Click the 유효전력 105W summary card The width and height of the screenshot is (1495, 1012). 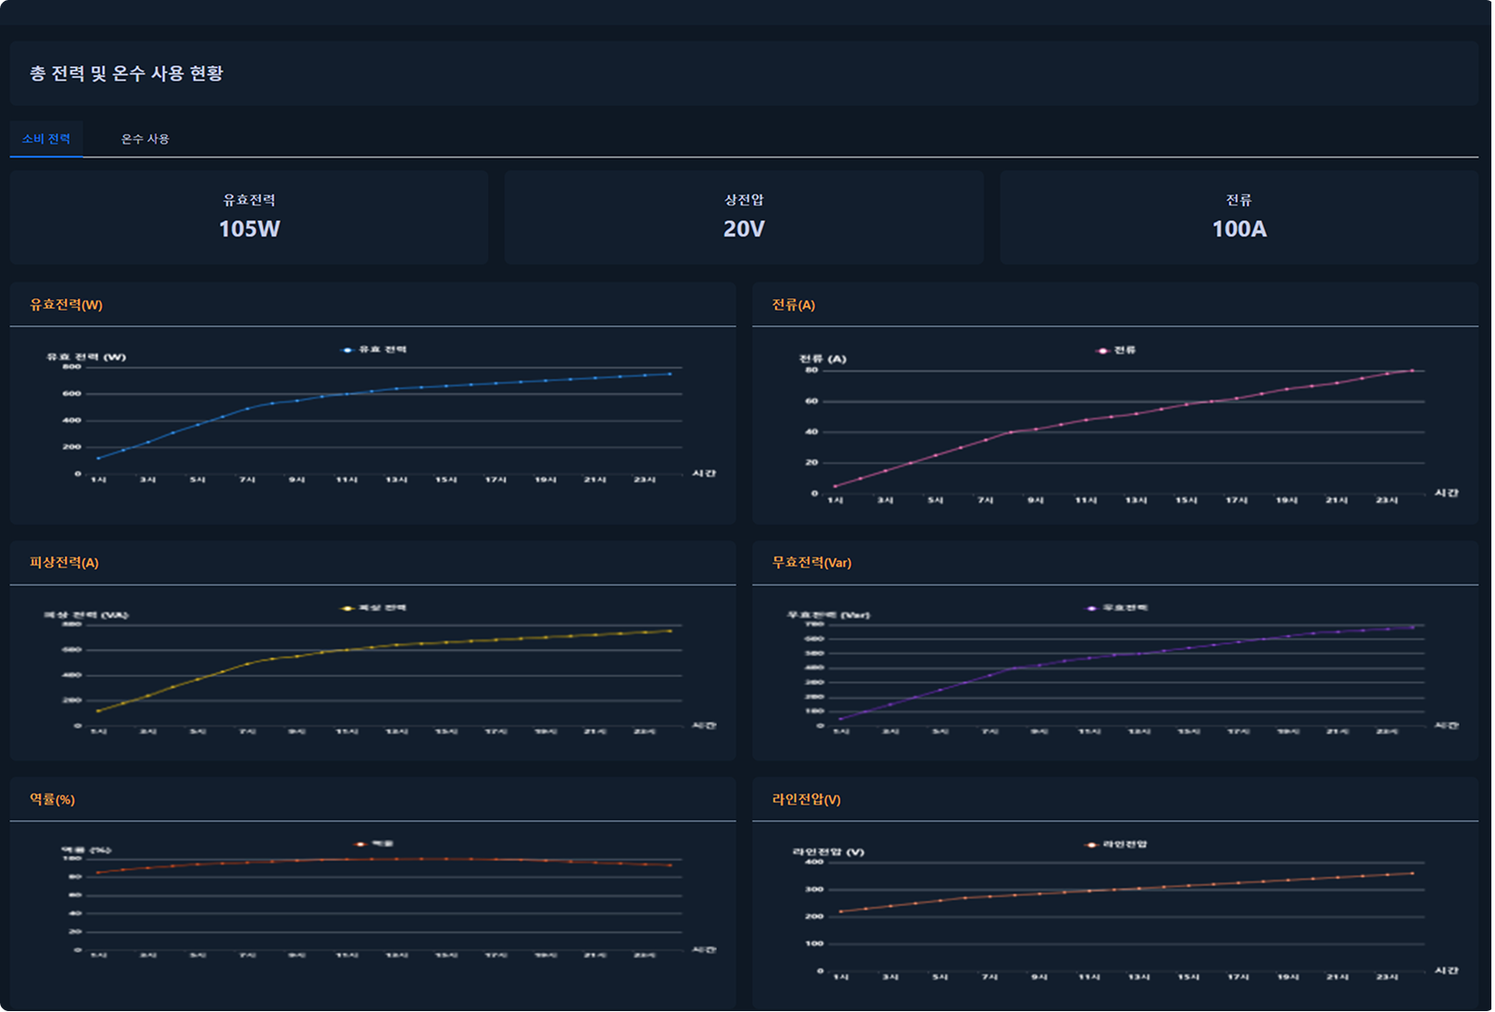point(249,217)
